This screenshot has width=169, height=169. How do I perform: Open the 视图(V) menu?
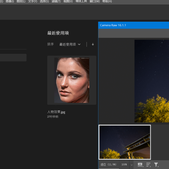68,1
